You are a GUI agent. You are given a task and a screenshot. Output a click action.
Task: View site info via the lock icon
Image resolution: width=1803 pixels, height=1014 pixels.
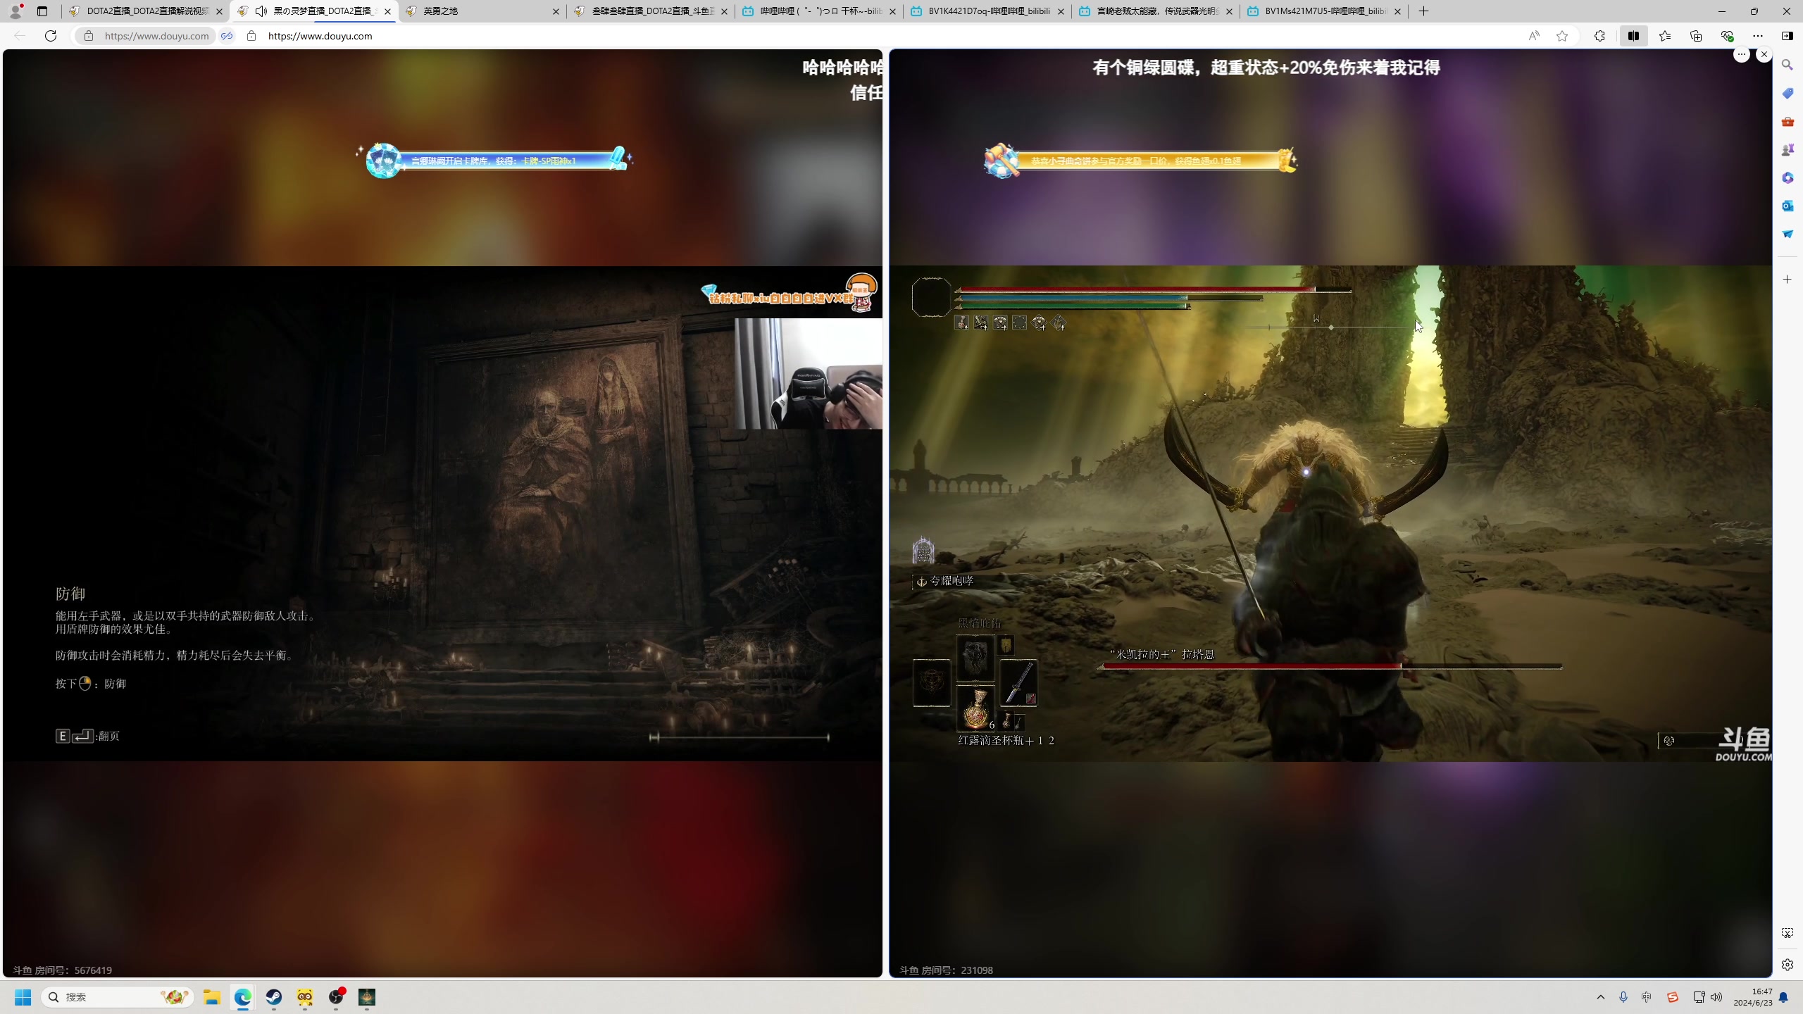[251, 36]
